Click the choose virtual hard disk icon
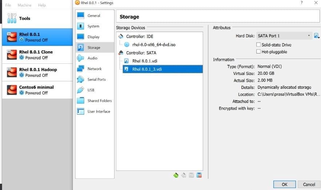The image size is (321, 190). pyautogui.click(x=317, y=36)
